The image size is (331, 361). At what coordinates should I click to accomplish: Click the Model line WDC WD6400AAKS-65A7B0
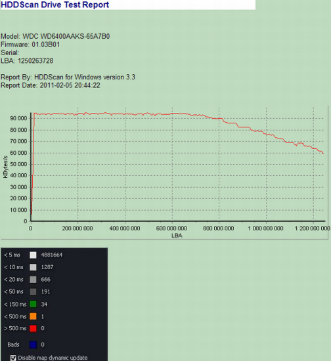click(55, 36)
